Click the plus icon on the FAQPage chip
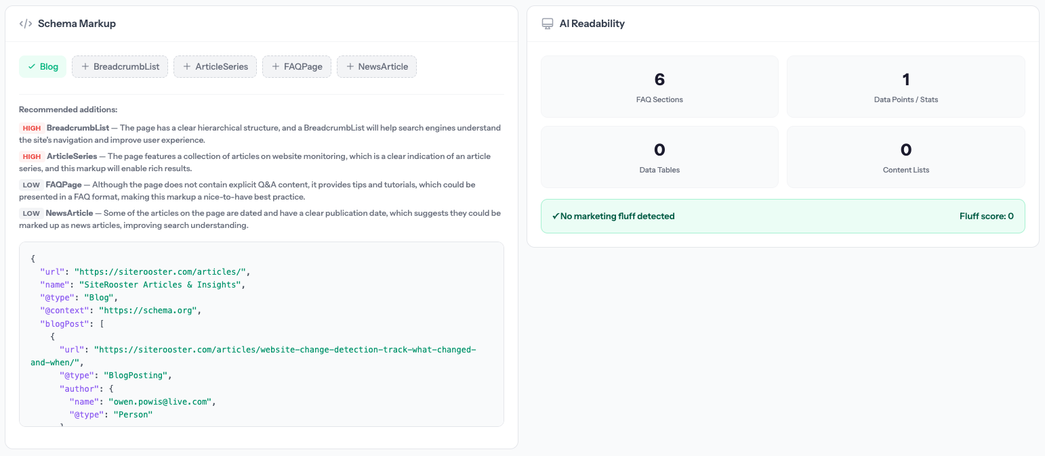 click(274, 66)
